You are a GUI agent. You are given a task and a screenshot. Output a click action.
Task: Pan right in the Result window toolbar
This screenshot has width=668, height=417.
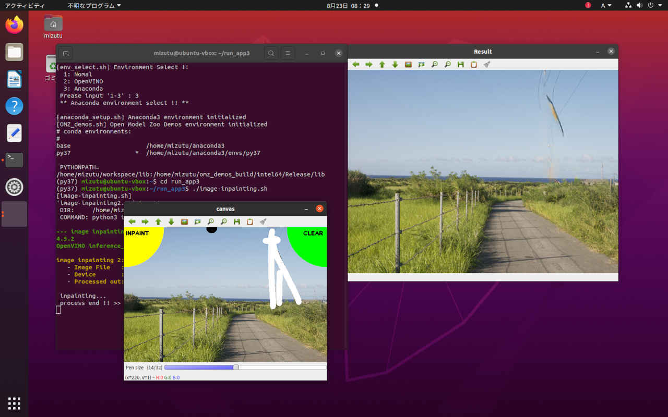coord(369,65)
